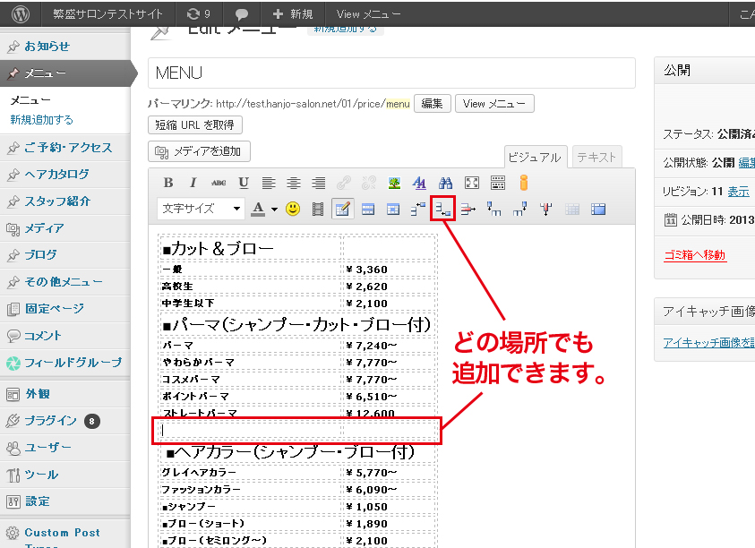Toggle fullscreen editing mode

tap(471, 183)
